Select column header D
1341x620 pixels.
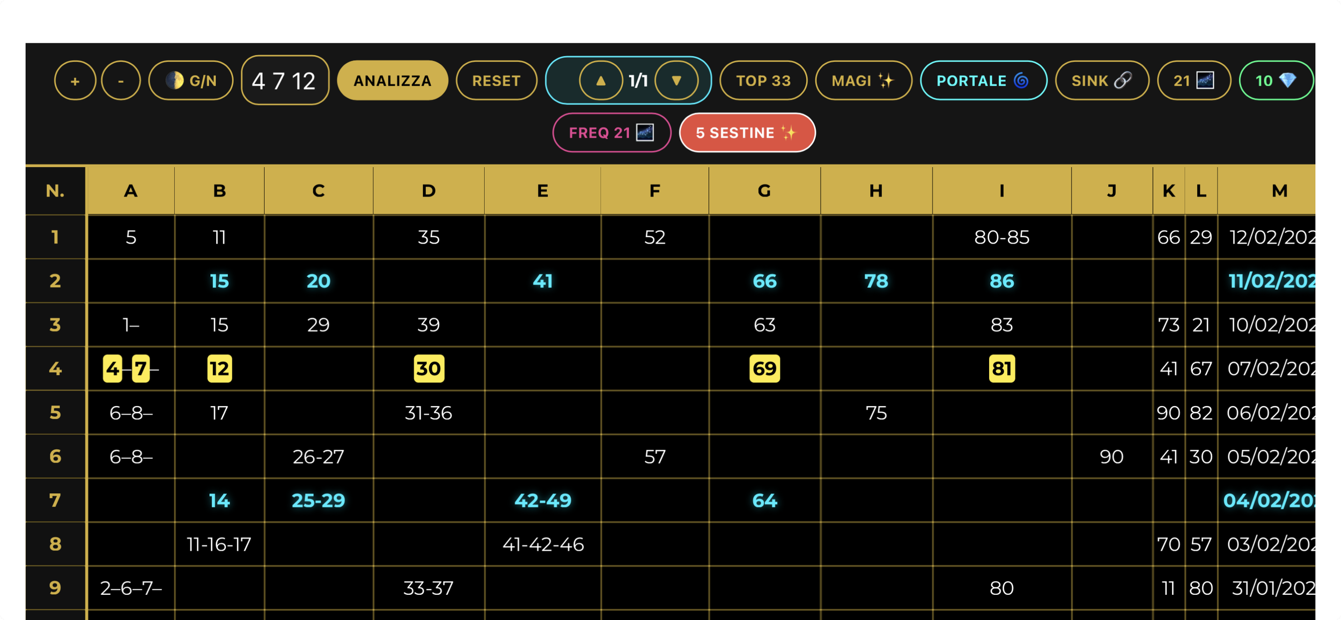click(428, 191)
